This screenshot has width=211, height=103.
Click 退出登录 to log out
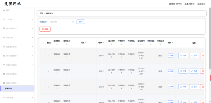pyautogui.click(x=201, y=4)
